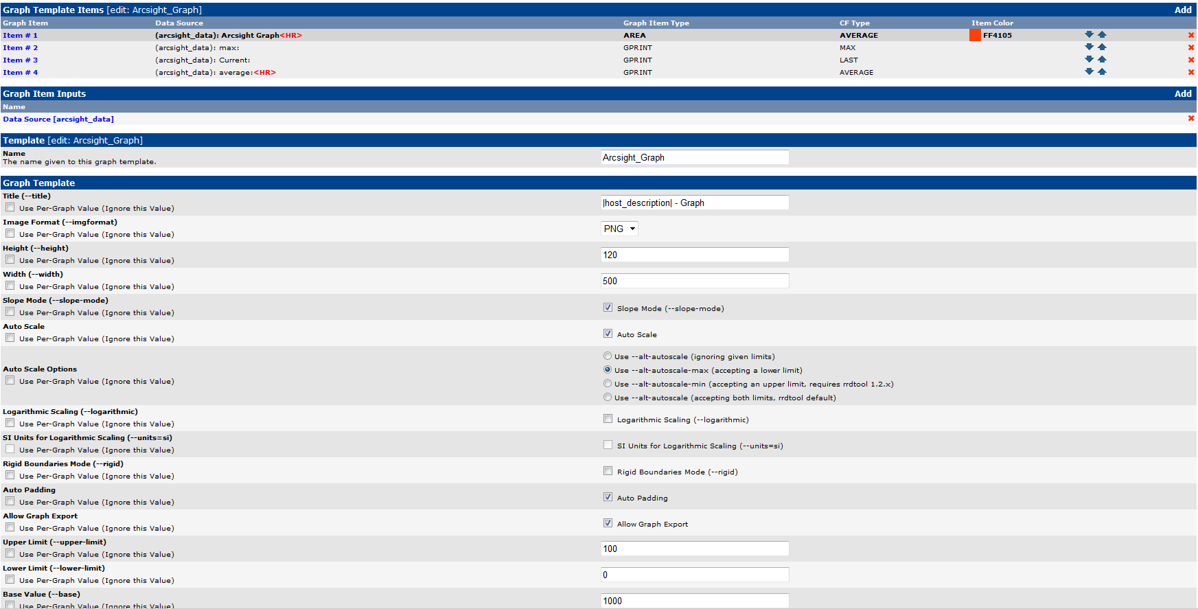Delete the arcsight_data input with red X

(1191, 118)
